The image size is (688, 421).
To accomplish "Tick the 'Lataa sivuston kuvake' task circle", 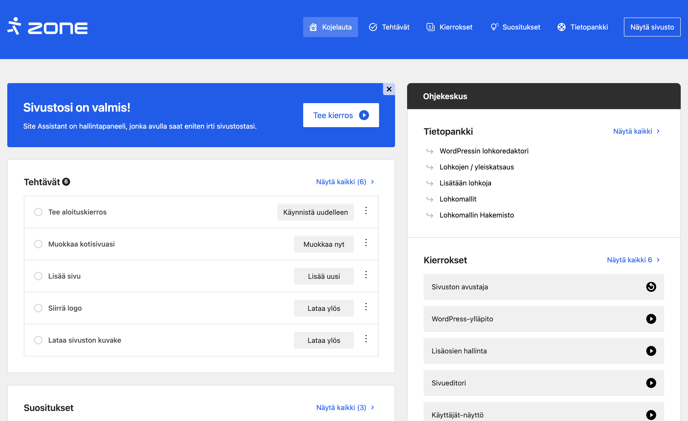I will [x=38, y=340].
